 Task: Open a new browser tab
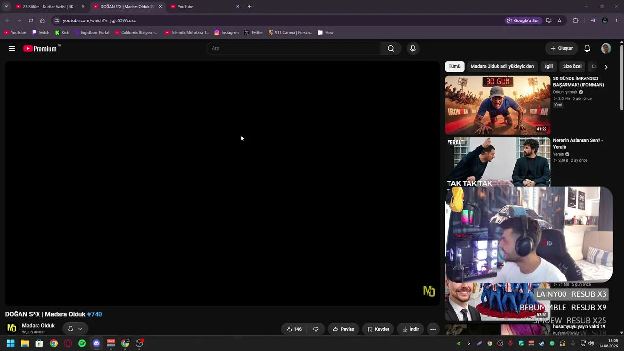(x=250, y=7)
